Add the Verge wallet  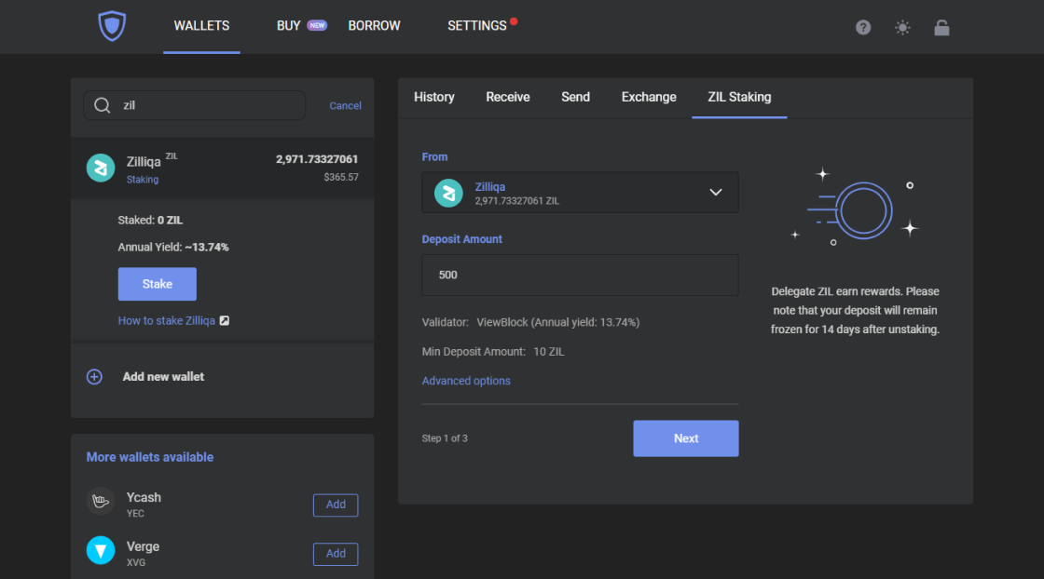[336, 554]
